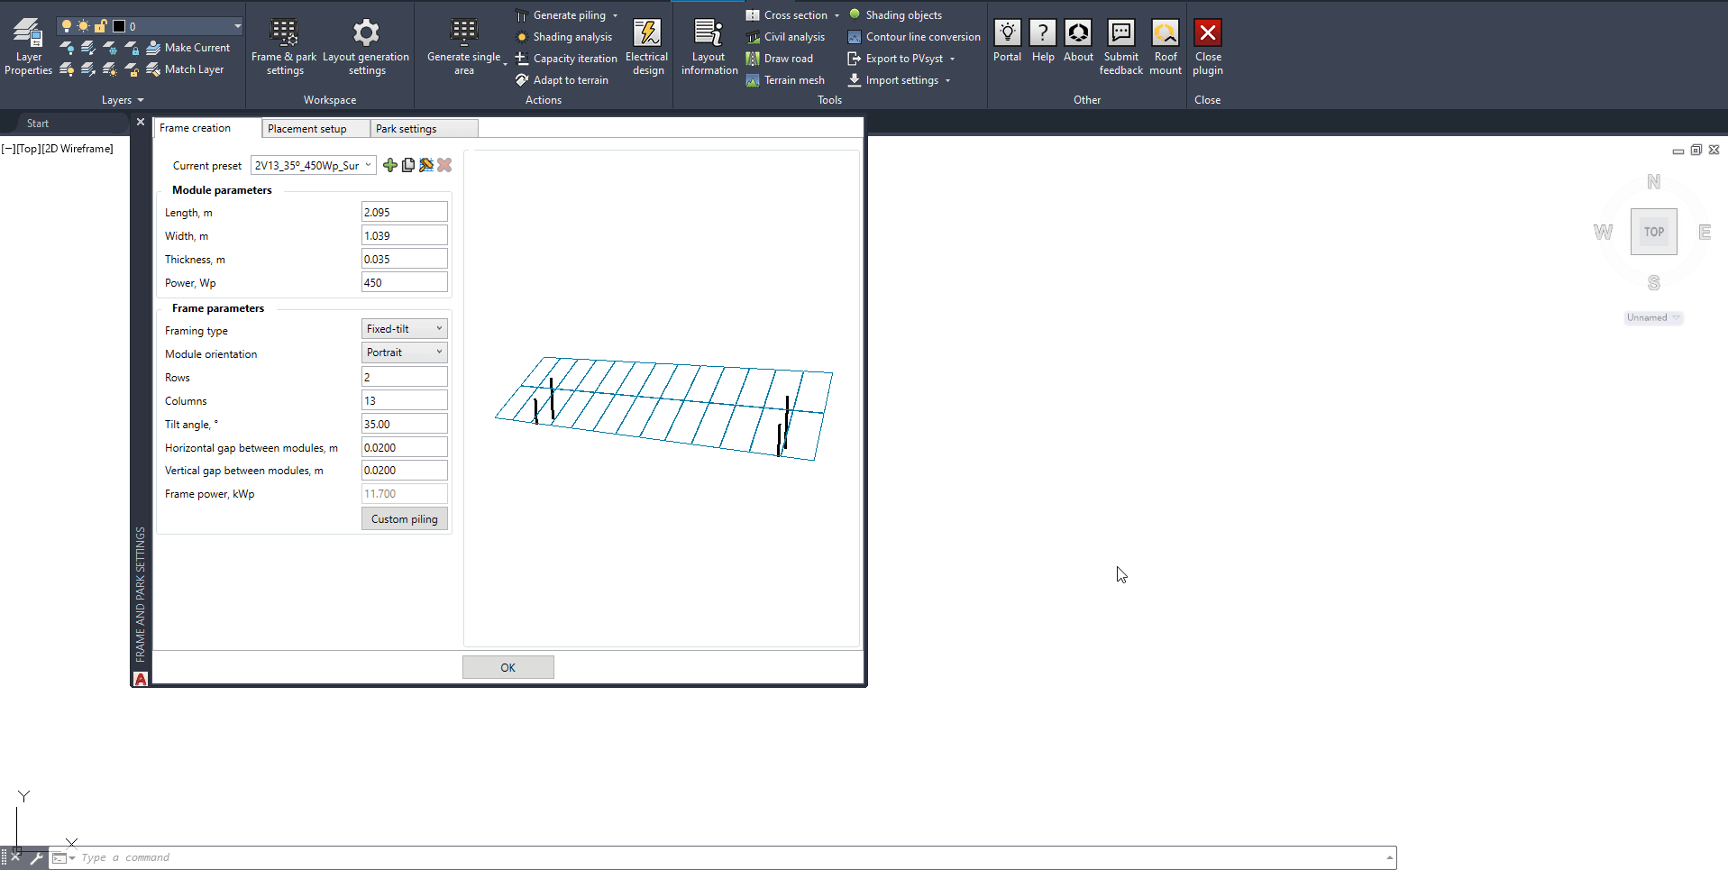
Task: Click Make Current layer button
Action: pyautogui.click(x=188, y=48)
